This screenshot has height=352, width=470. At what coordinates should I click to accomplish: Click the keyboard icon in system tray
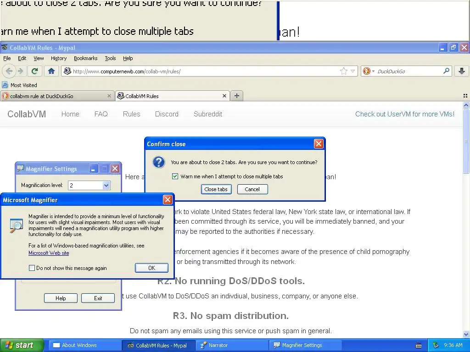[419, 346]
